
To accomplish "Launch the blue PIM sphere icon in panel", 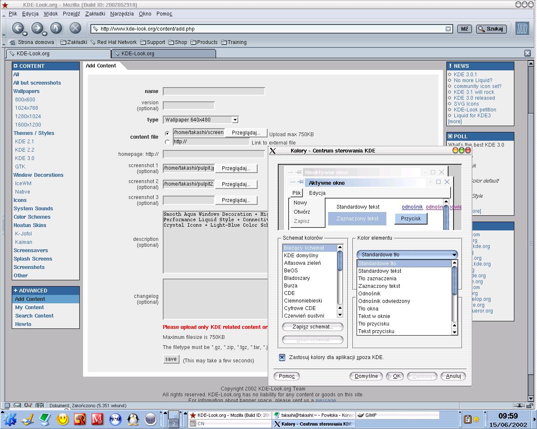I will pos(115,419).
